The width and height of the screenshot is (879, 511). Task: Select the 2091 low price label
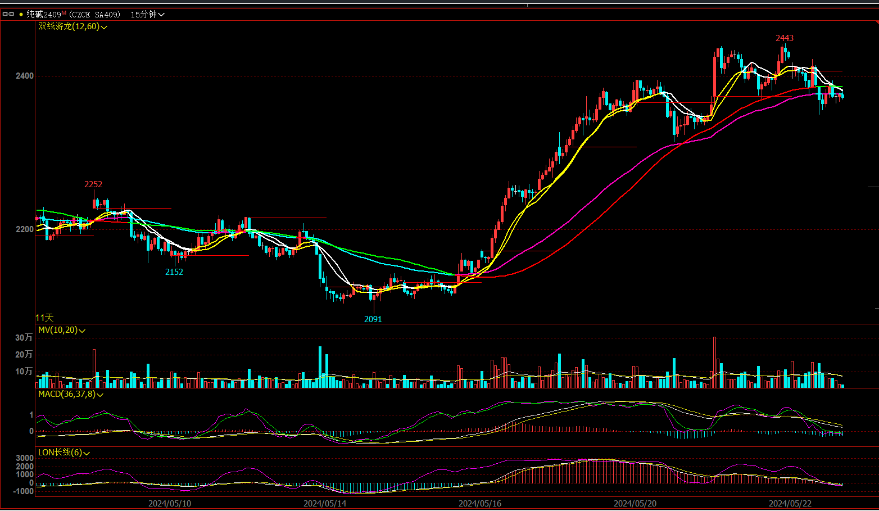(x=373, y=319)
